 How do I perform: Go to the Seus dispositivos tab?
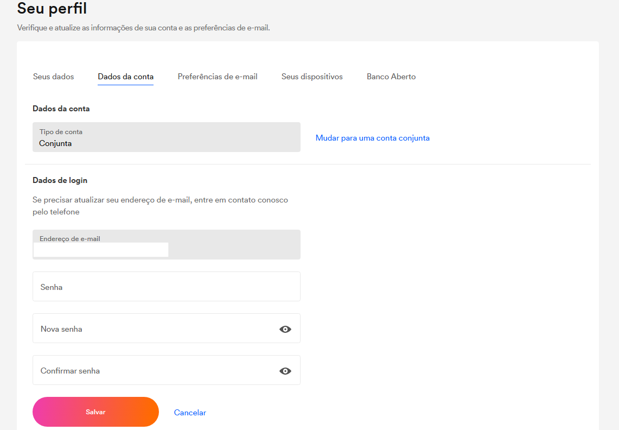312,77
